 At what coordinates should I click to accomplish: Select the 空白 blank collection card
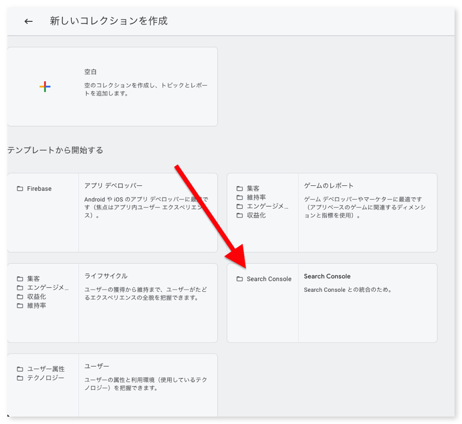[112, 86]
